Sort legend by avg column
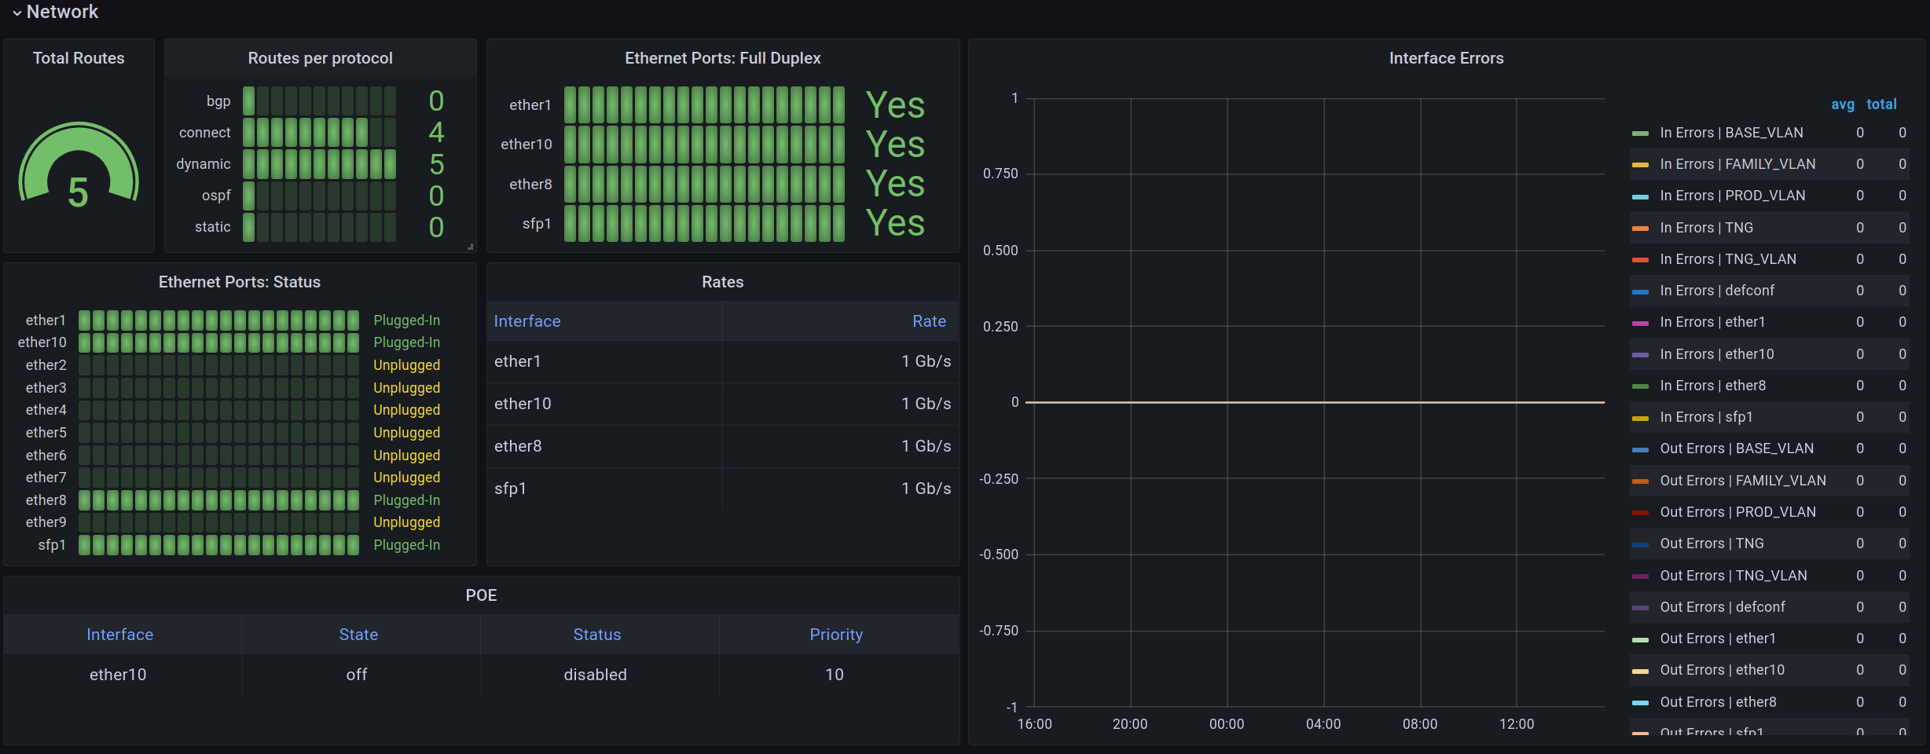This screenshot has width=1930, height=754. tap(1842, 104)
